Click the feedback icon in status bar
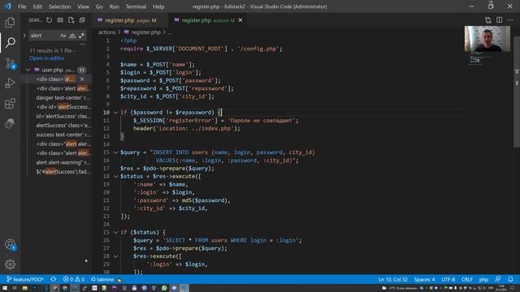This screenshot has height=292, width=520. (x=498, y=279)
